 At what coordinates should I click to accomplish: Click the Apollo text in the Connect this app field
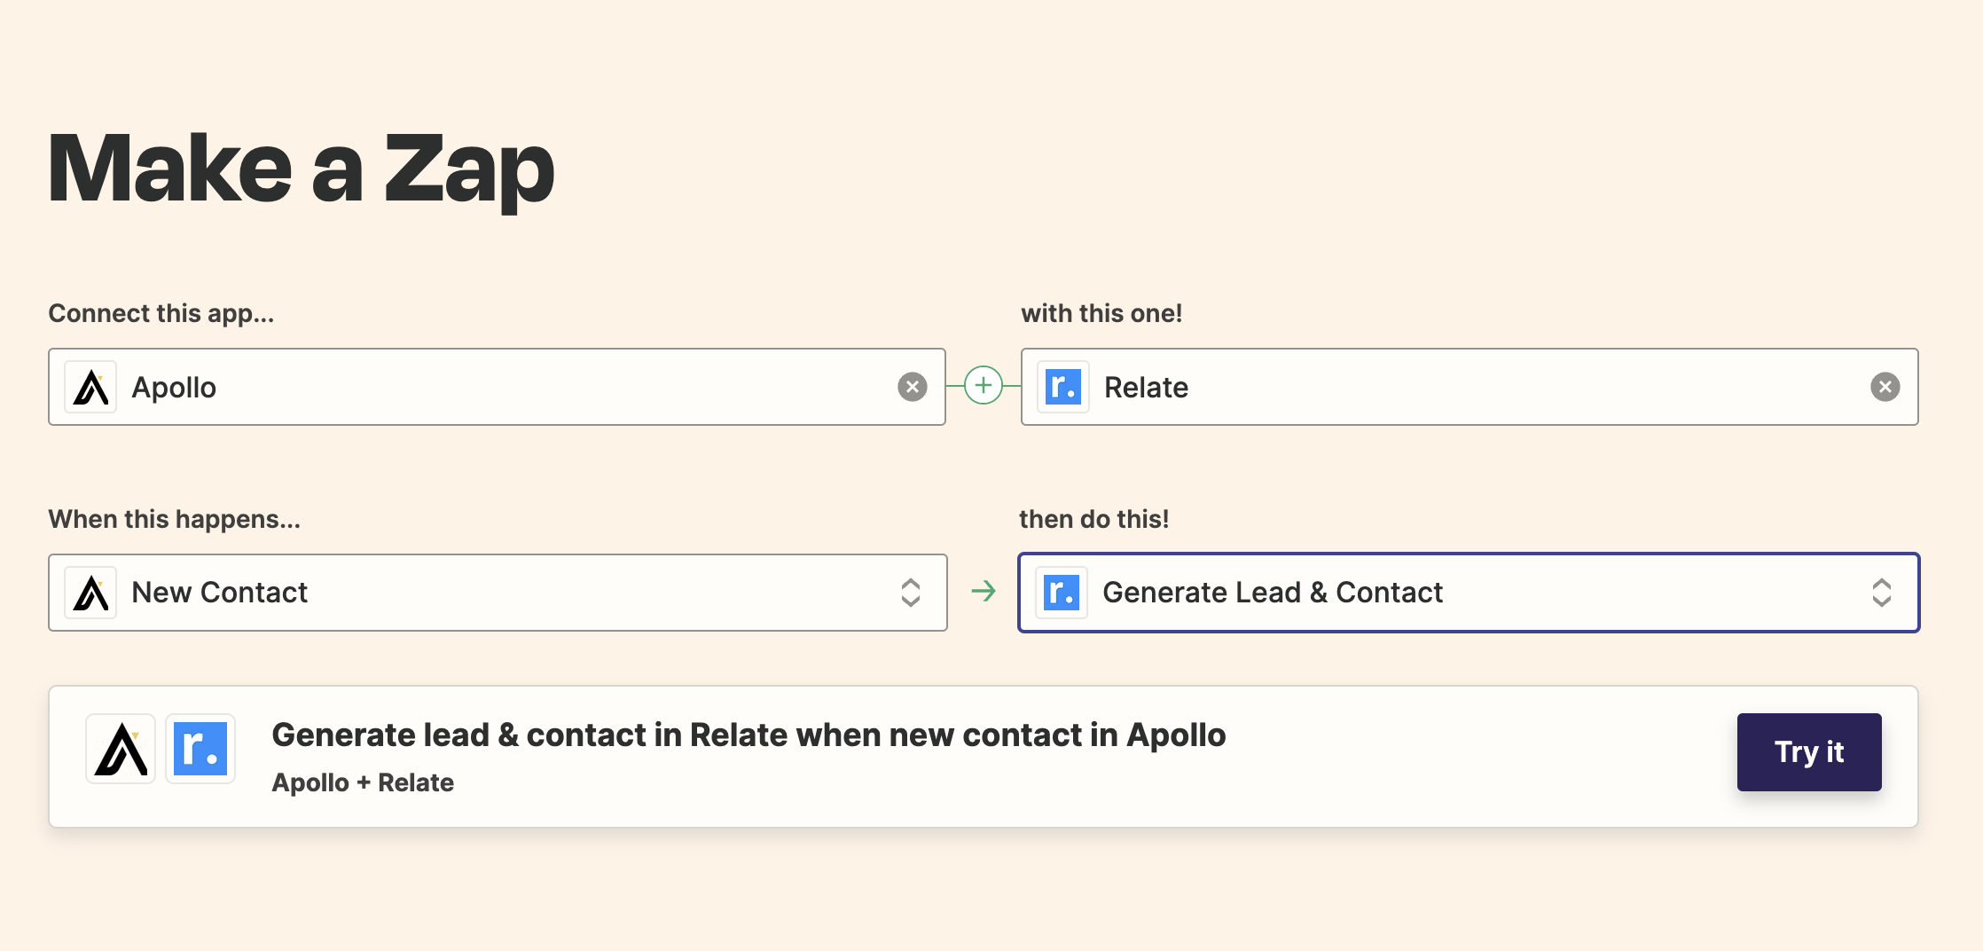(174, 388)
